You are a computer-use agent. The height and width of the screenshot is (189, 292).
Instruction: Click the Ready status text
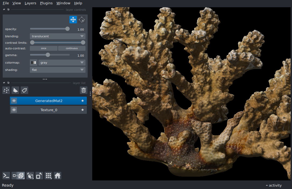pyautogui.click(x=8, y=185)
